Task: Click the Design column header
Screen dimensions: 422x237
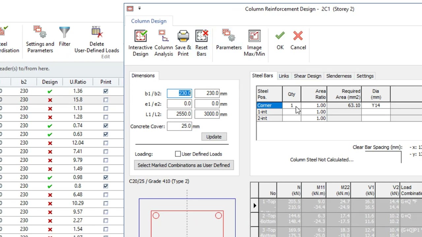Action: pos(50,82)
